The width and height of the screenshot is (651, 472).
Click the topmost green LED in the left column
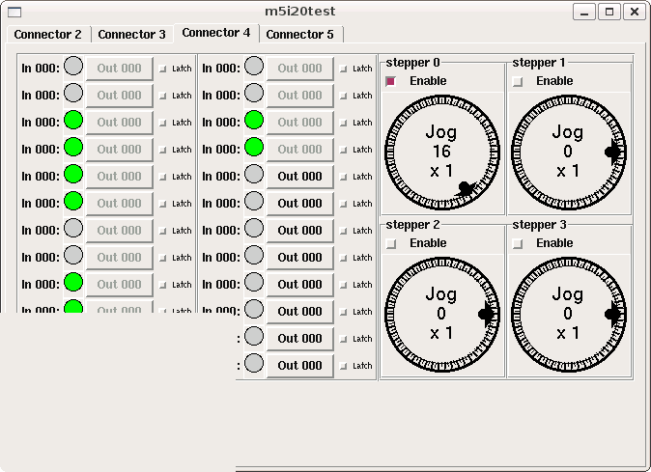pos(73,121)
